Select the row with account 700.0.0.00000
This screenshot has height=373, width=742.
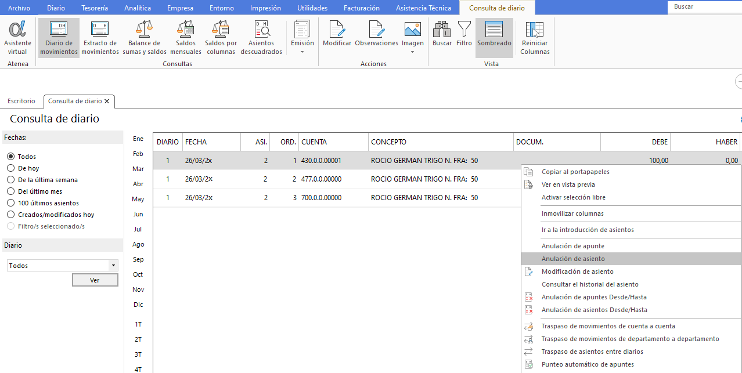click(x=337, y=198)
